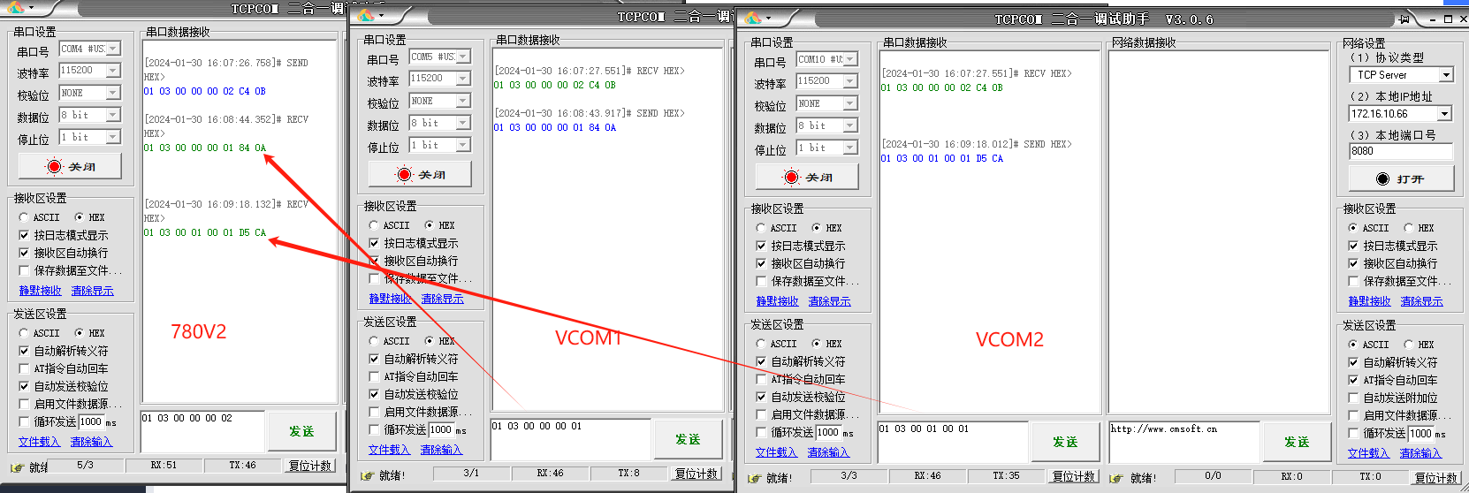The image size is (1469, 493).
Task: Click the status hand icon in the COM10 window
Action: 754,478
